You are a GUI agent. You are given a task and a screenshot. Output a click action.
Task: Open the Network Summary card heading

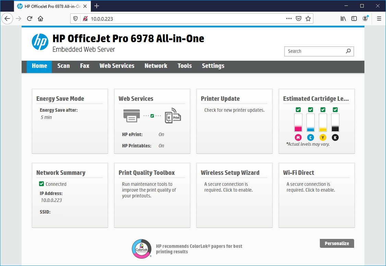(61, 173)
